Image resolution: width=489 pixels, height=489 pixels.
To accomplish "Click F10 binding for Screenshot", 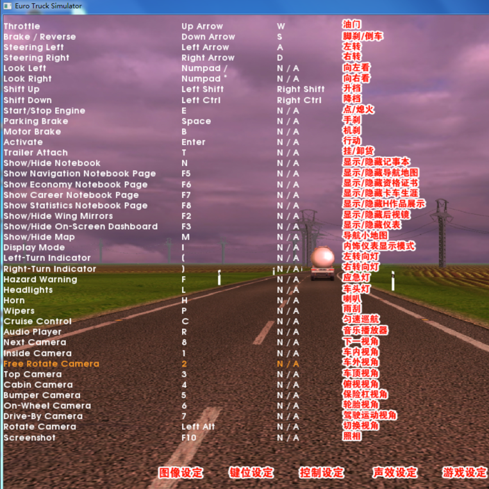I will pos(189,438).
